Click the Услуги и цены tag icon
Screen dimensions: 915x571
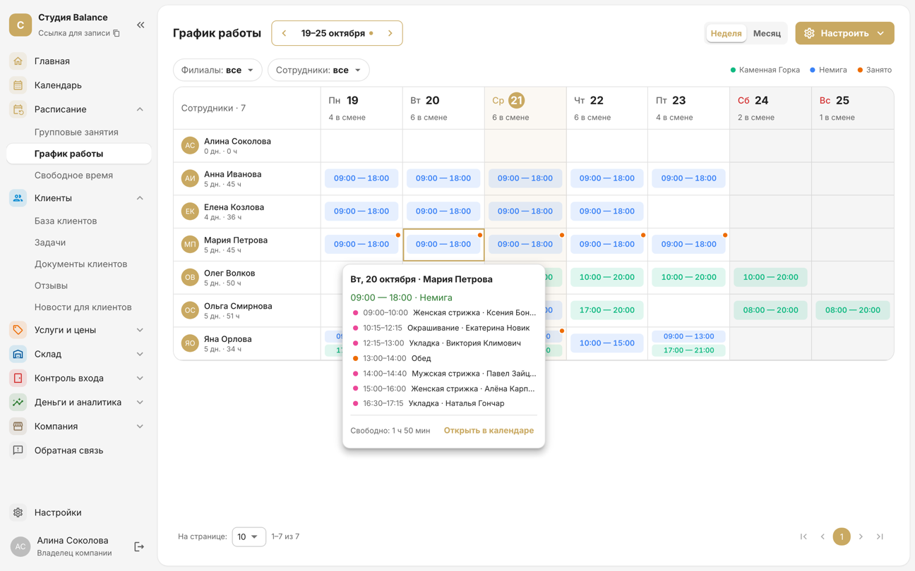18,330
